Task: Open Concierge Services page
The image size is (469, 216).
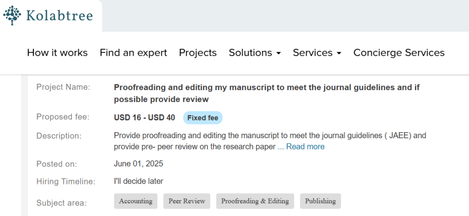Action: 399,53
